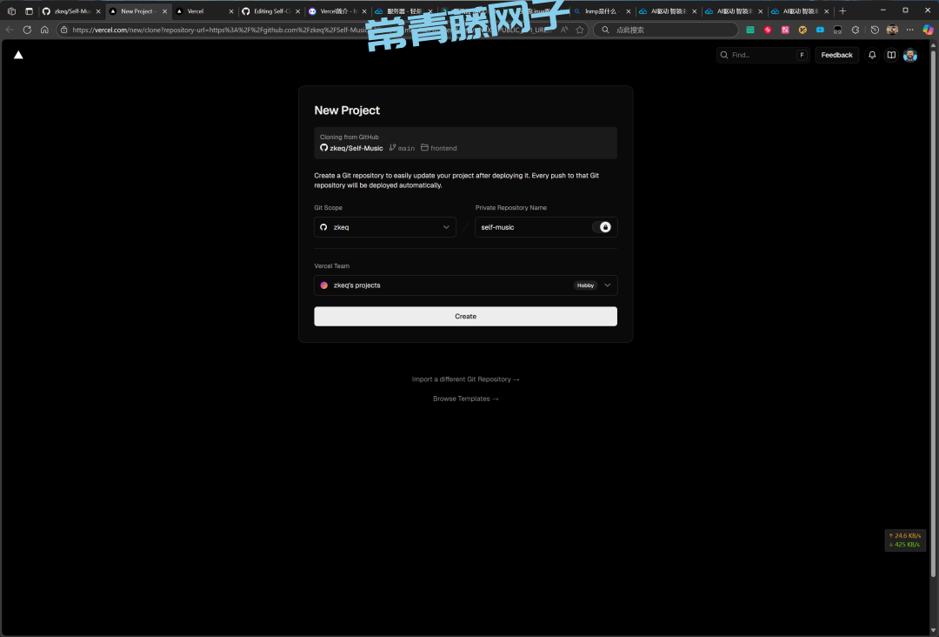
Task: Open the notifications bell
Action: 872,55
